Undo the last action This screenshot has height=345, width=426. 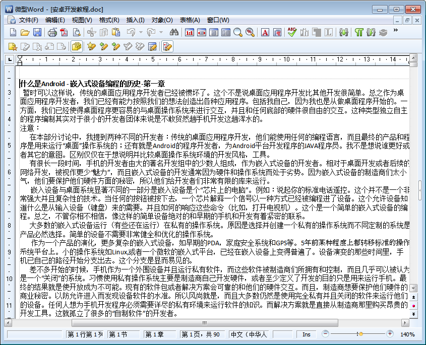[x=131, y=33]
